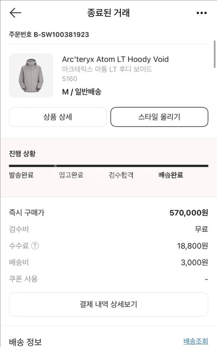Image resolution: width=217 pixels, height=347 pixels.
Task: Click the 아크테릭스 아톰 LT 후디 보이드 subtitle
Action: (x=107, y=69)
